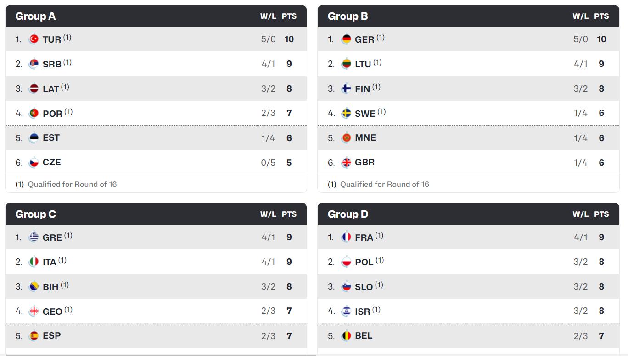Click the Great Britain flag icon
Viewport: 628px width, 356px height.
click(x=346, y=163)
